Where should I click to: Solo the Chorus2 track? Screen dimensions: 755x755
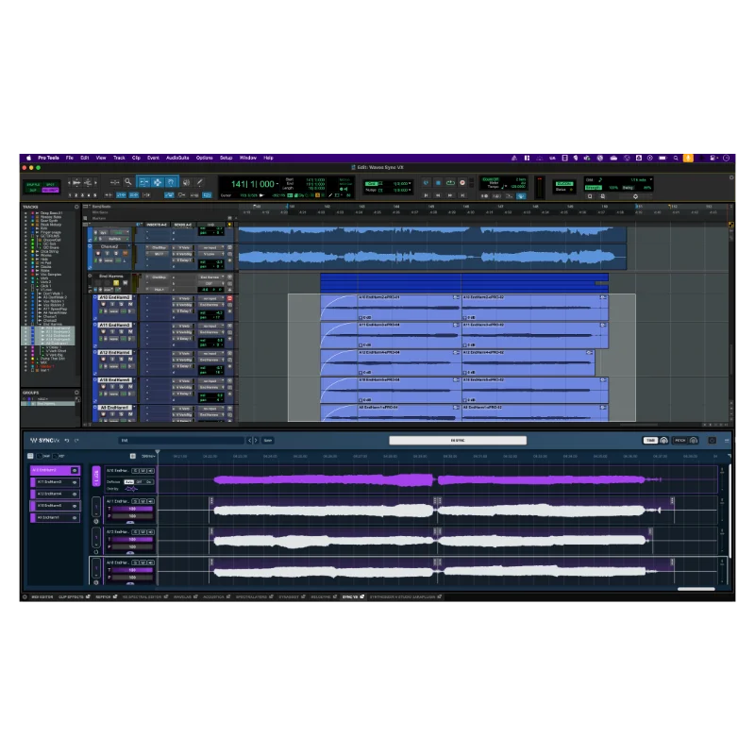point(116,253)
